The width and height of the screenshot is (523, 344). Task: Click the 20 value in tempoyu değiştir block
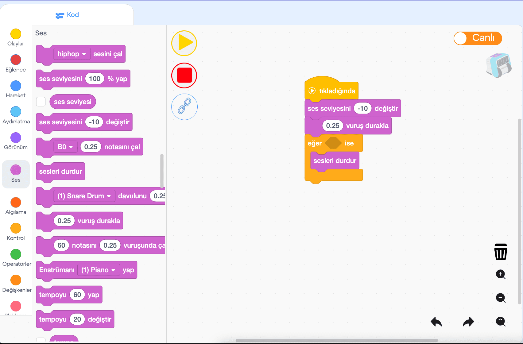(x=77, y=319)
